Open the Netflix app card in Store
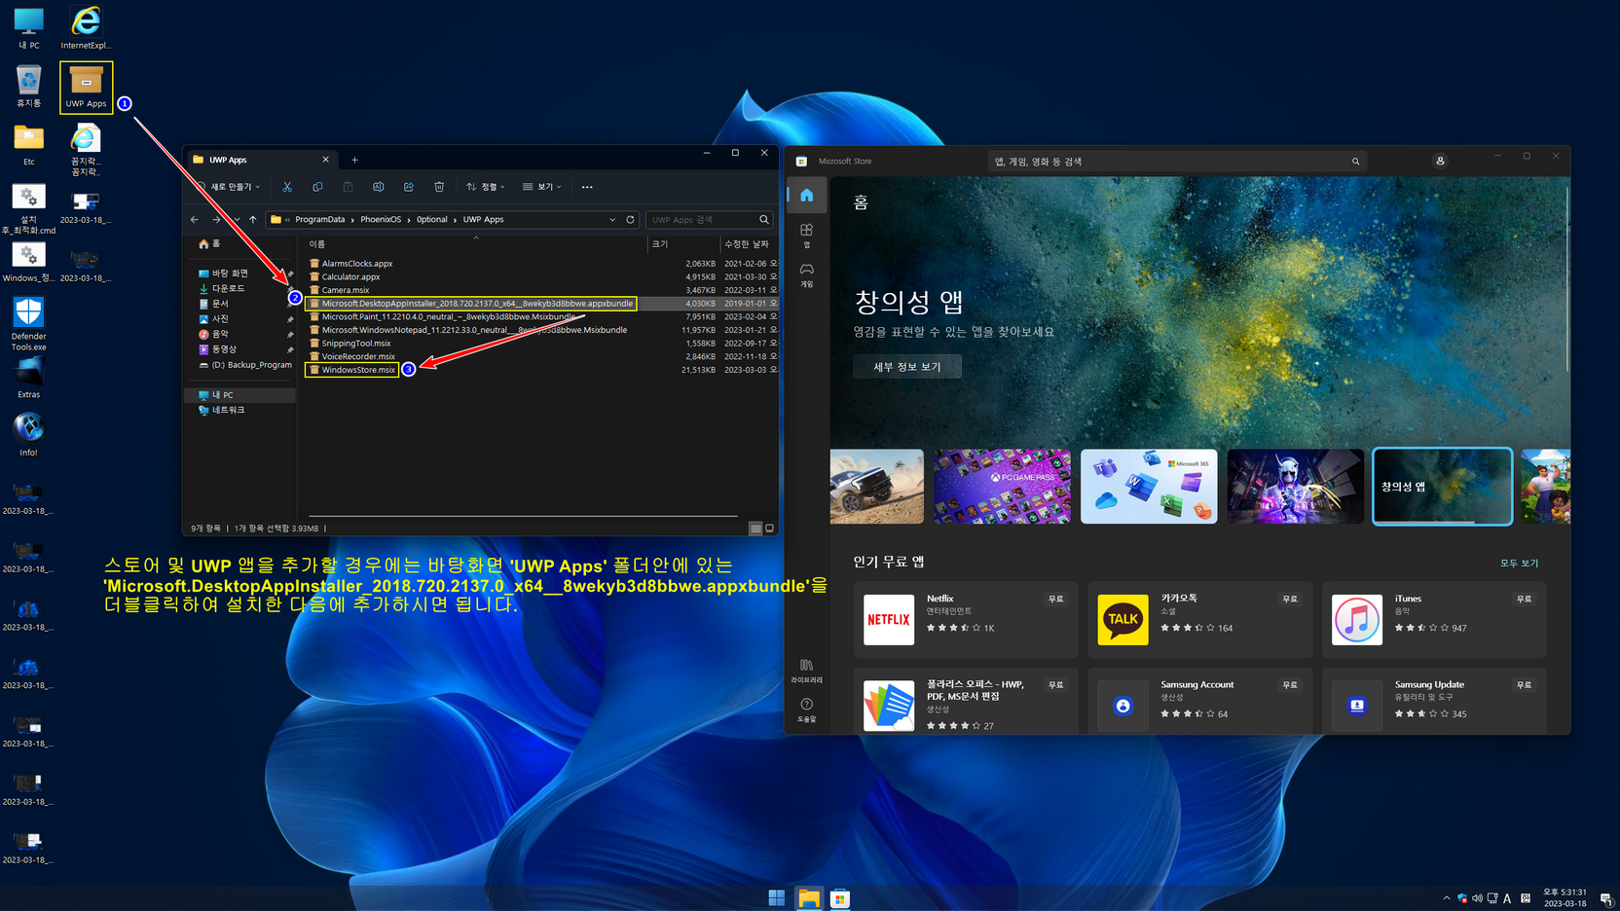 coord(966,620)
